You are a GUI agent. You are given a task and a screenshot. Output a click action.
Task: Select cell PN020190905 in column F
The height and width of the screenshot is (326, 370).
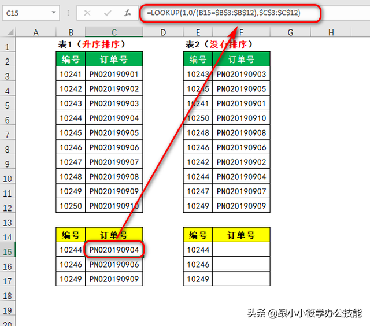pyautogui.click(x=241, y=88)
